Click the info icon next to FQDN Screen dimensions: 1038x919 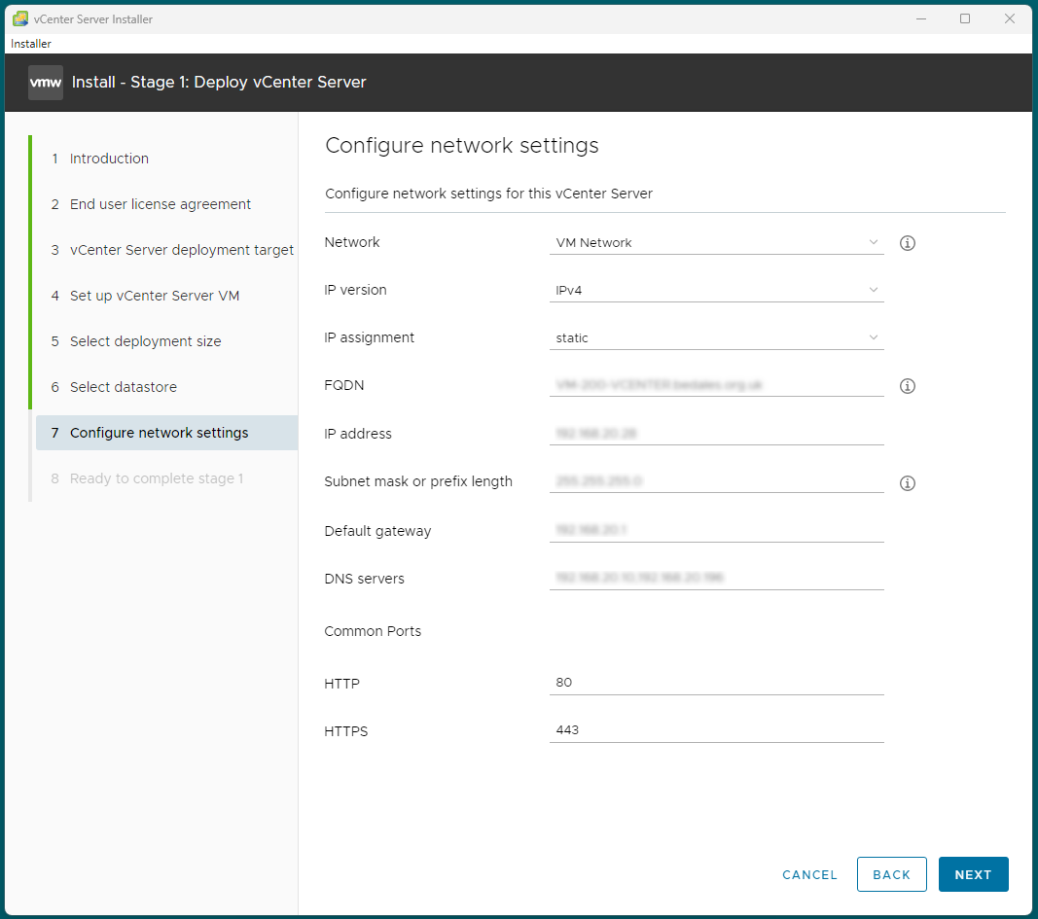coord(907,386)
